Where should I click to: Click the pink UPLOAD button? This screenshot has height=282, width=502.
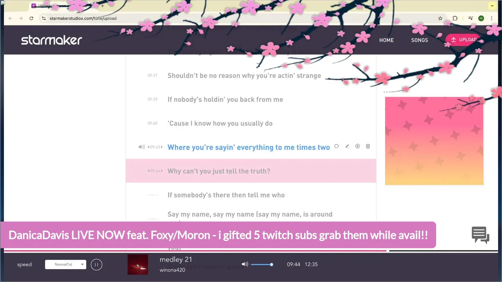click(x=464, y=40)
